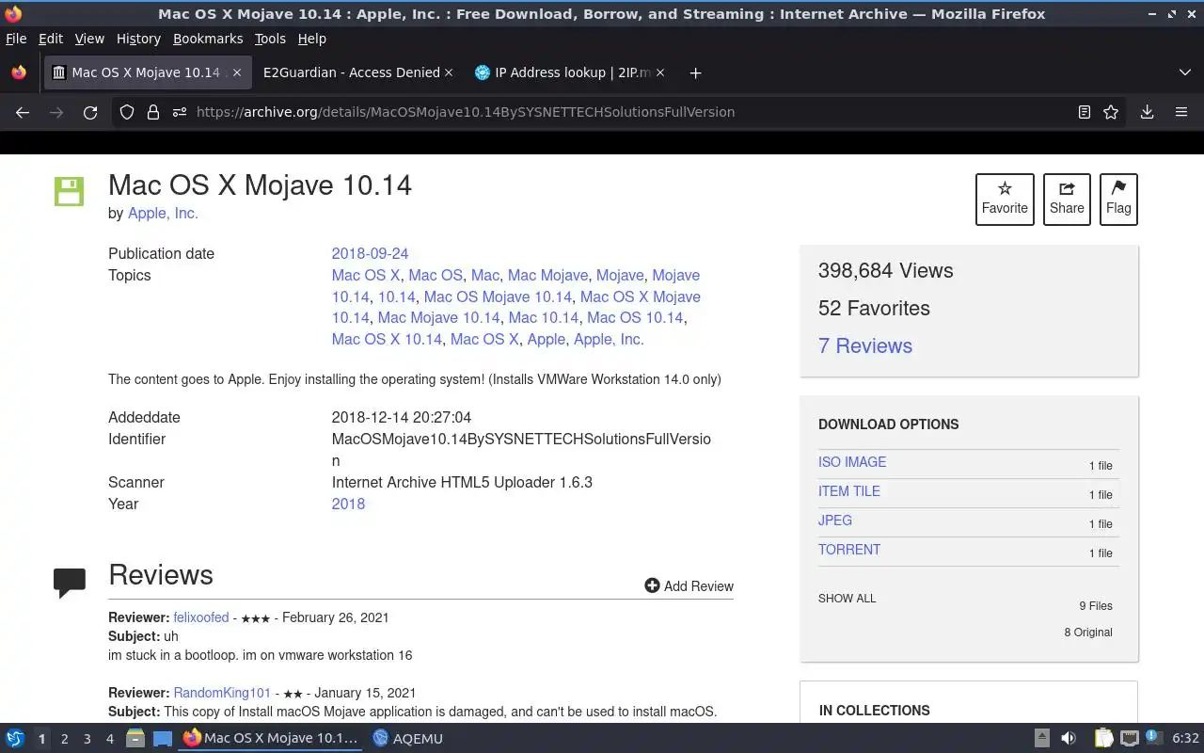Click the blue desktop icon in taskbar

click(x=162, y=739)
